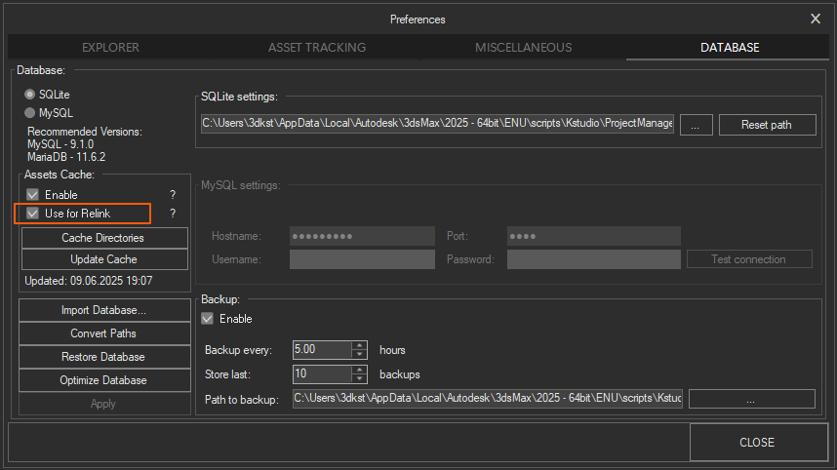
Task: Click Restore Database
Action: (104, 357)
